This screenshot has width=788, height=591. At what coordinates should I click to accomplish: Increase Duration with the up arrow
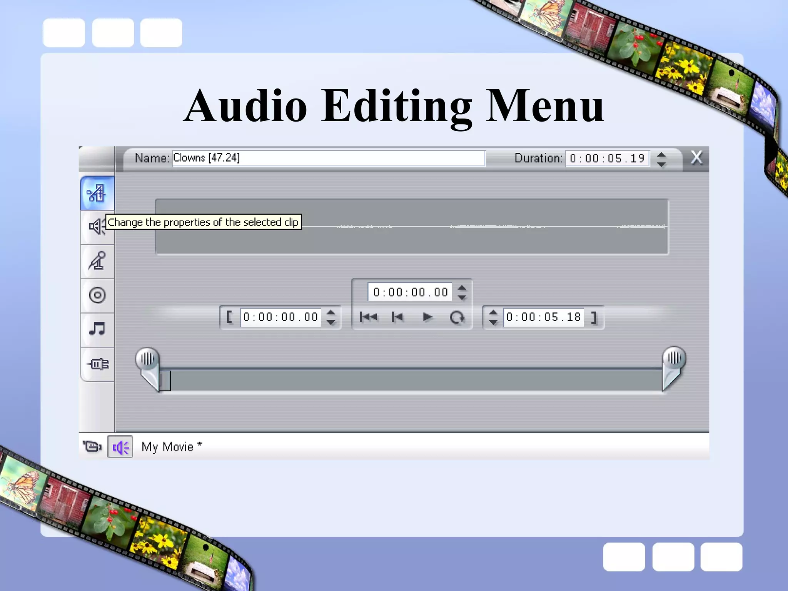(661, 155)
